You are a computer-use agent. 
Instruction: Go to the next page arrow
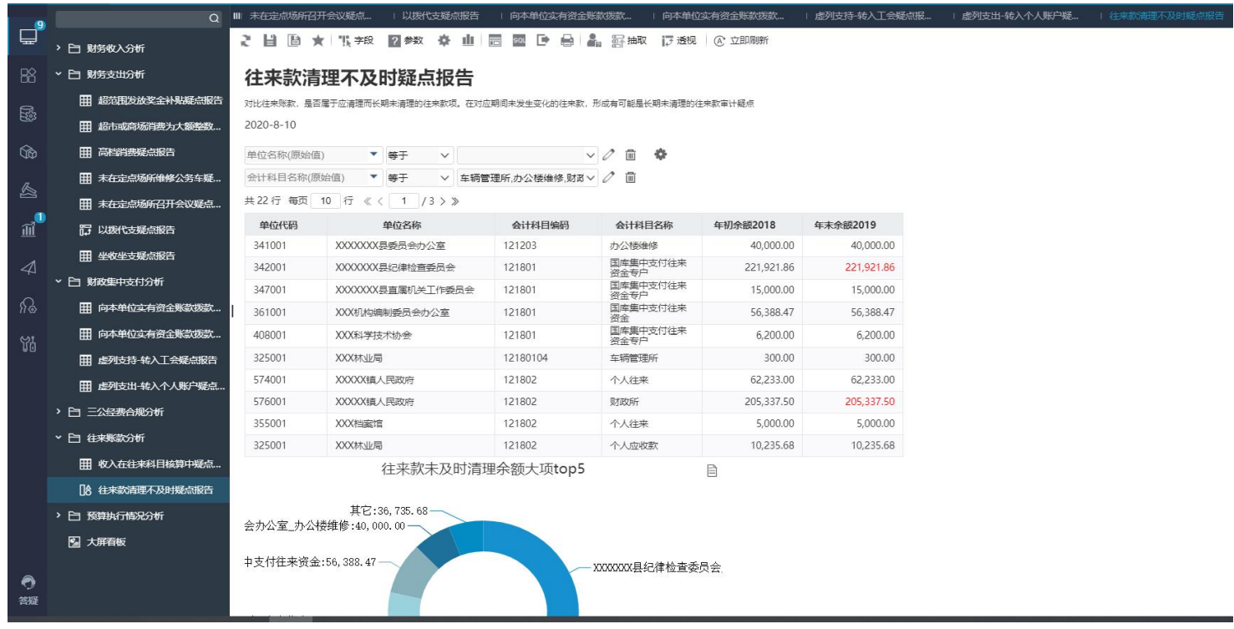click(x=444, y=201)
